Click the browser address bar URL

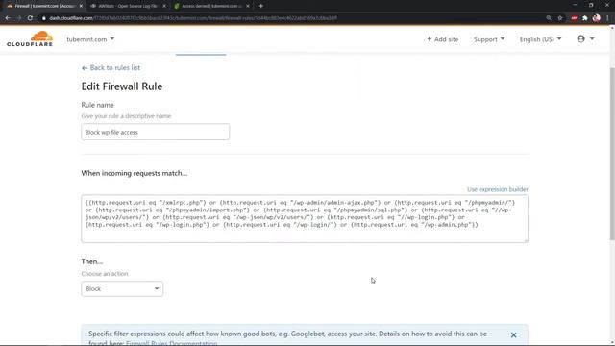[x=192, y=18]
